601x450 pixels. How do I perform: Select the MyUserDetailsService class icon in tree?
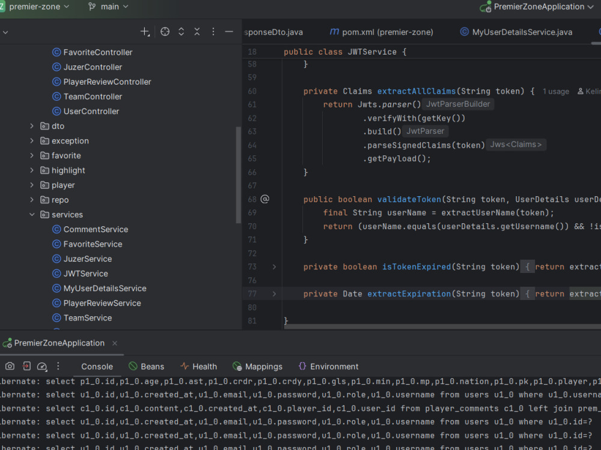click(56, 289)
